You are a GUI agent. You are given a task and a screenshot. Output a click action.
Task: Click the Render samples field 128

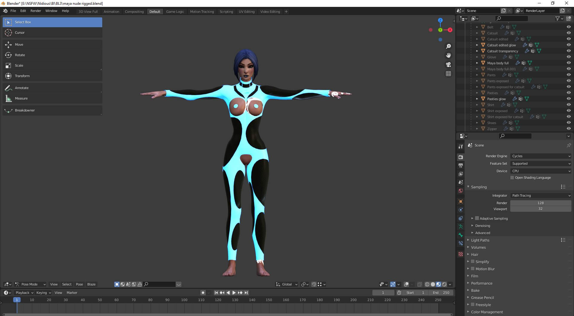pos(541,203)
